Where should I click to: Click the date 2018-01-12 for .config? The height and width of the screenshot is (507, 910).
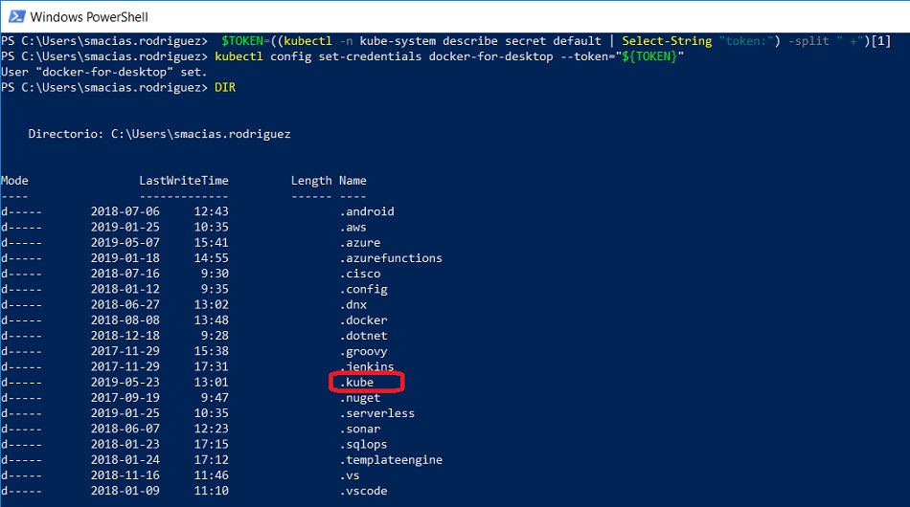click(x=125, y=289)
